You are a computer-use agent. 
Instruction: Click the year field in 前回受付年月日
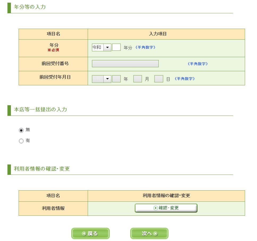tap(116, 79)
